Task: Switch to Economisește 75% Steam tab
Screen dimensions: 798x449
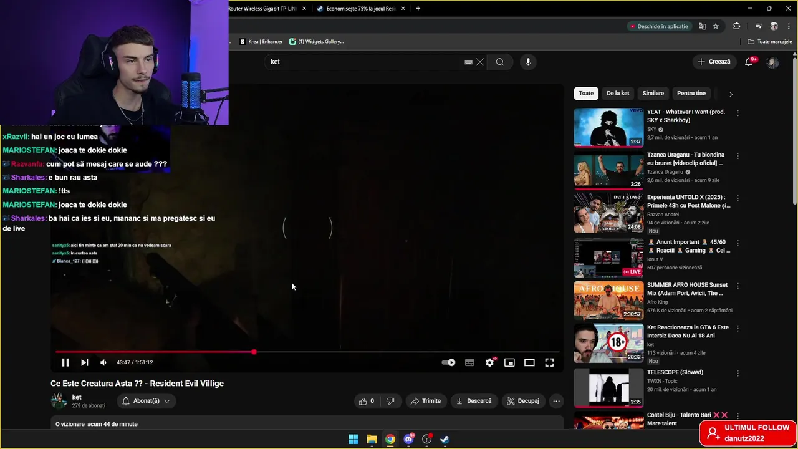Action: coord(360,9)
